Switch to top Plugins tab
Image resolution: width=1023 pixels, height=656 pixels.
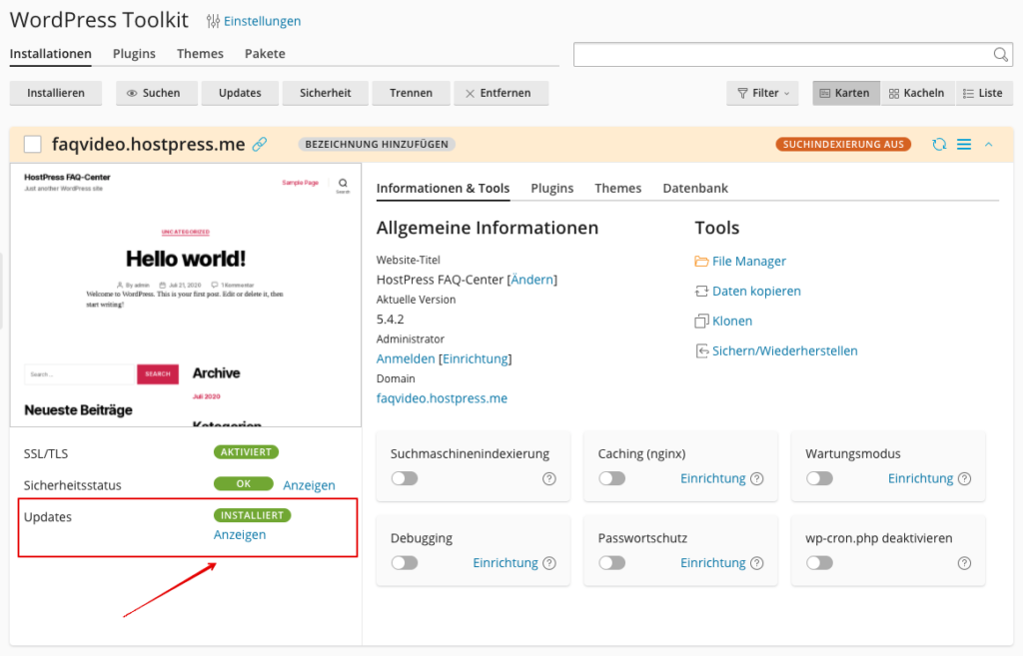[134, 54]
